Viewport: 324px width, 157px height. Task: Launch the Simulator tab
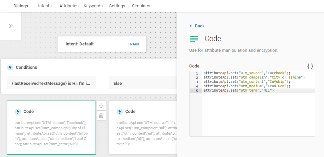(141, 6)
